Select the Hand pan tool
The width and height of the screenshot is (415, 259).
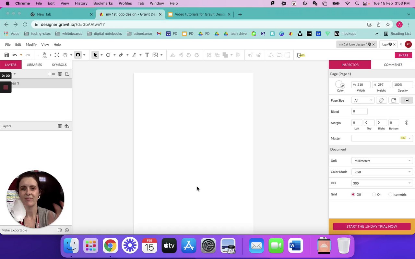65,55
